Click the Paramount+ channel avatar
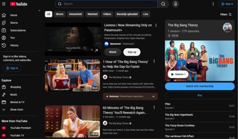 pyautogui.click(x=107, y=44)
